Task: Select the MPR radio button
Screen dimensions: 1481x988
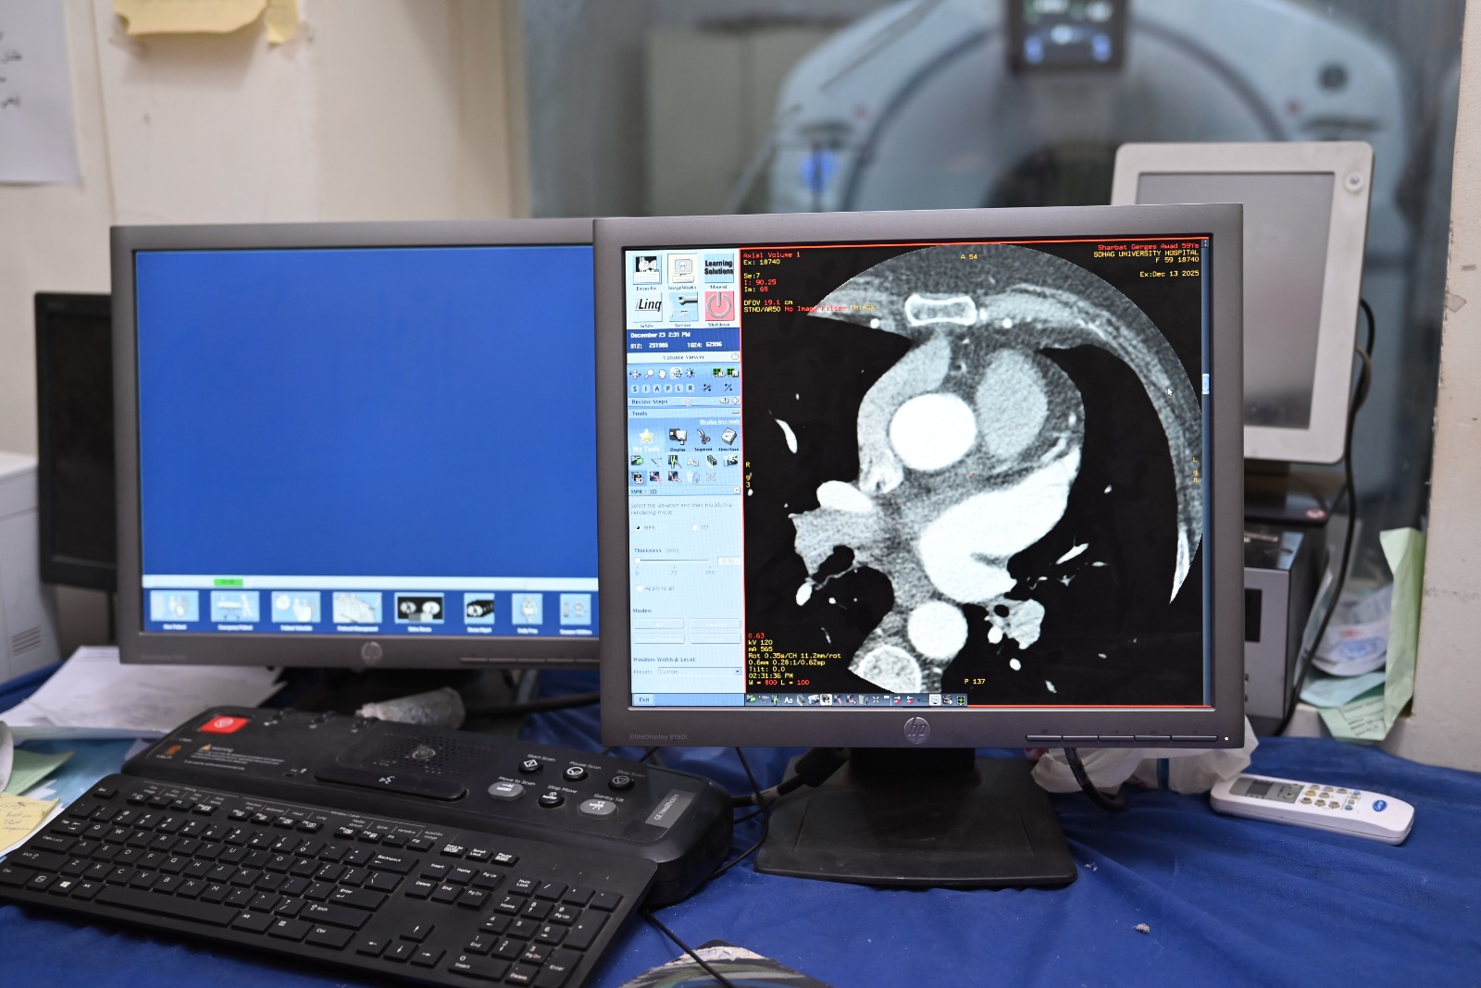Action: [638, 527]
